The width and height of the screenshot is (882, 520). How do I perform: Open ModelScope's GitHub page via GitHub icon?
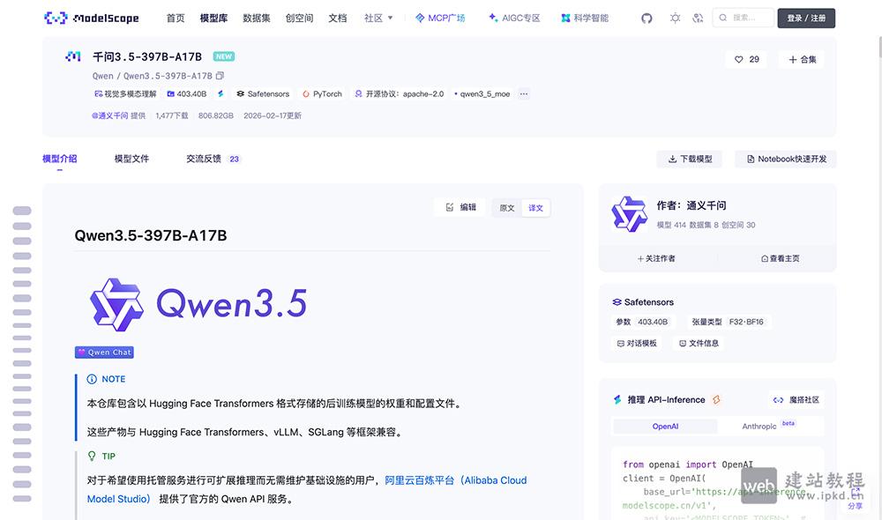tap(647, 18)
